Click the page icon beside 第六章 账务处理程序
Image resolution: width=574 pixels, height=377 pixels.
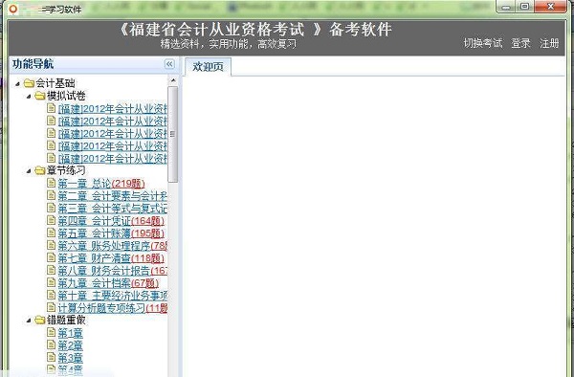click(x=52, y=245)
